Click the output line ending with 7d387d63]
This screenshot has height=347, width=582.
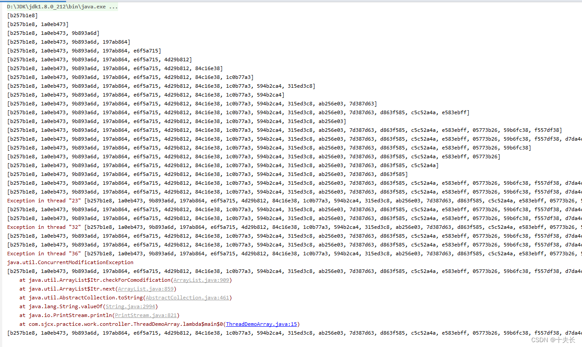click(x=192, y=104)
